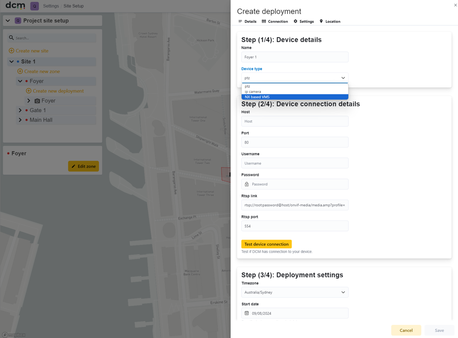Click the calendar icon in Start date

pos(246,313)
